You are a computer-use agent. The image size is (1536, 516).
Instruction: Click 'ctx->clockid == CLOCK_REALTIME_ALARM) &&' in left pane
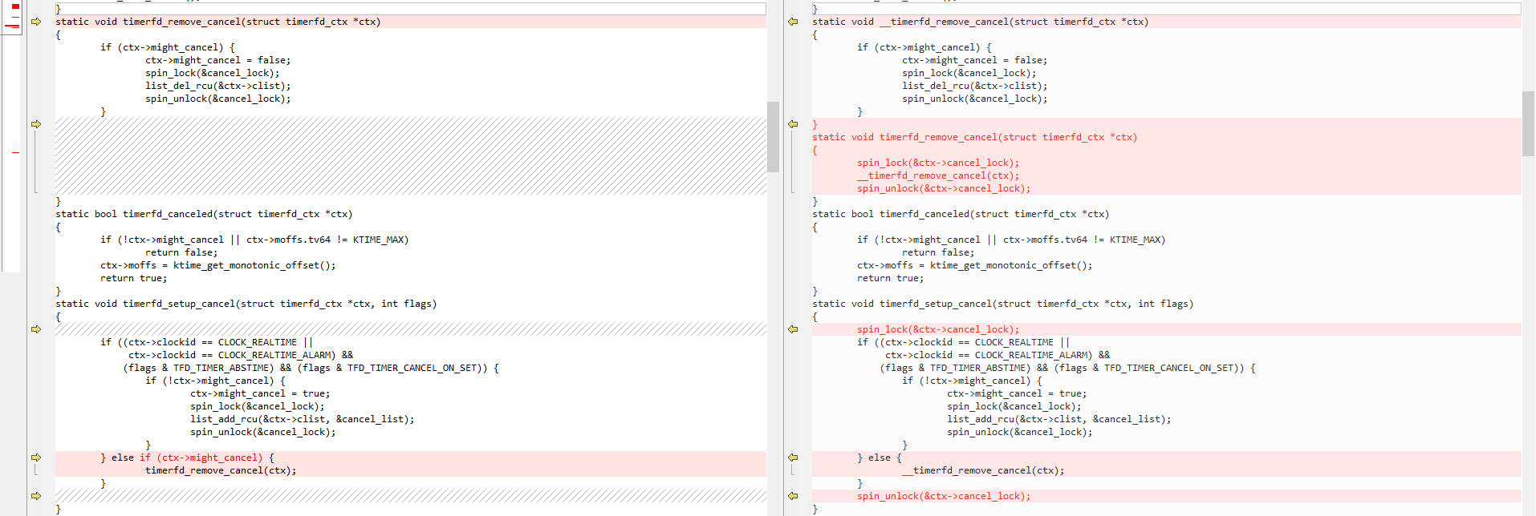tap(241, 355)
